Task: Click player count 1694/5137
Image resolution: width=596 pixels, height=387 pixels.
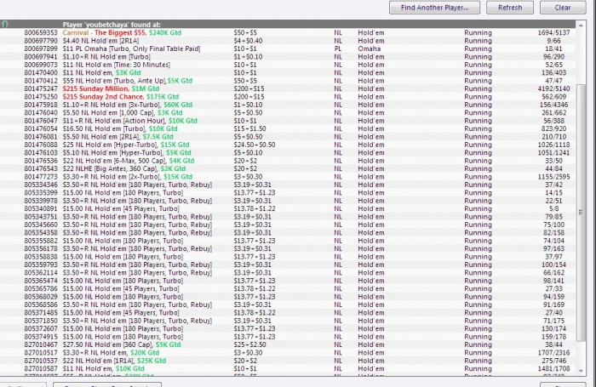Action: [x=553, y=32]
